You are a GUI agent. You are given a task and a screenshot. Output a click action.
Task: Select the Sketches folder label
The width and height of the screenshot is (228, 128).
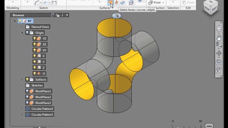37,85
